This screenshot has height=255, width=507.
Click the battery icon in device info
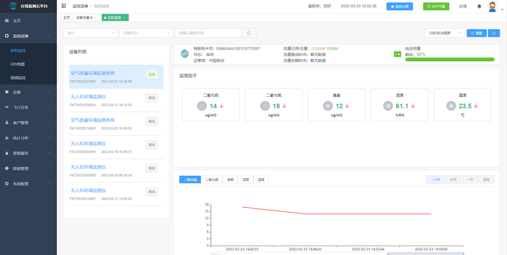point(397,54)
